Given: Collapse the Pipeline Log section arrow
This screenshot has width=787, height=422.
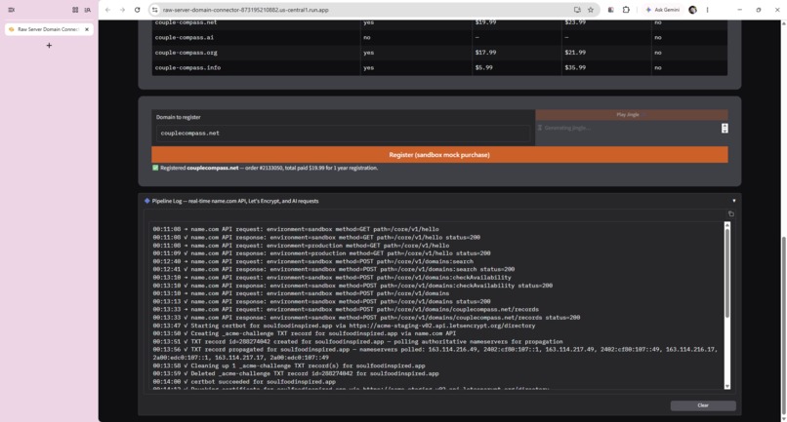Looking at the screenshot, I should [x=734, y=201].
